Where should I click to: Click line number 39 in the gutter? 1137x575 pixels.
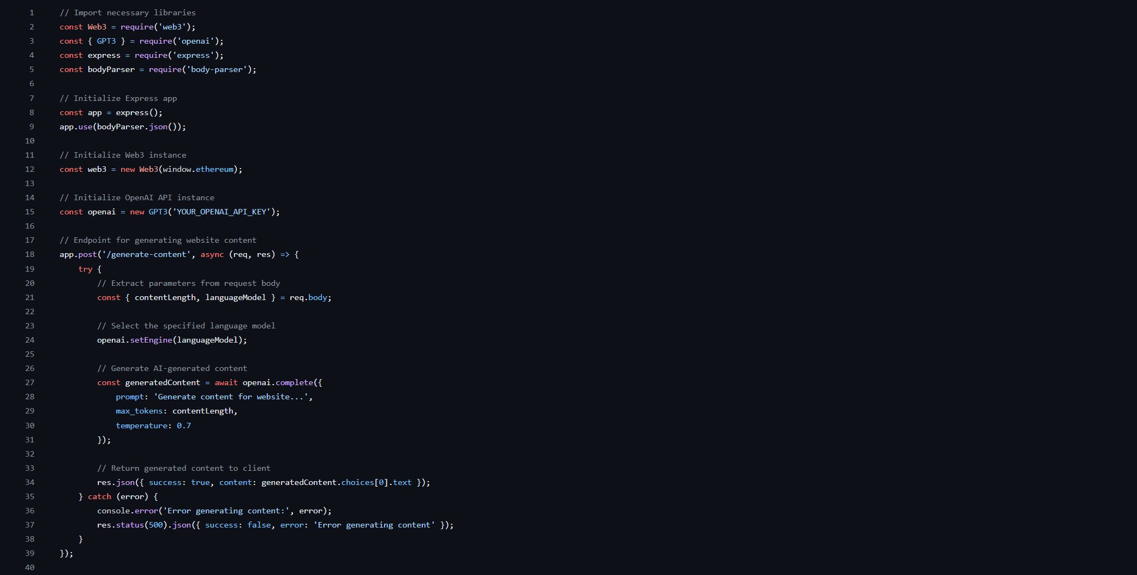pos(29,553)
